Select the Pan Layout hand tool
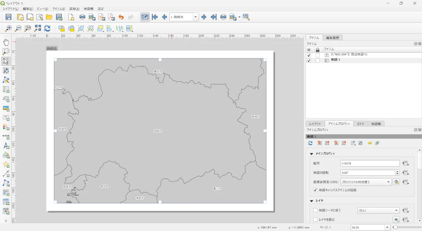The width and height of the screenshot is (422, 231). tap(6, 42)
